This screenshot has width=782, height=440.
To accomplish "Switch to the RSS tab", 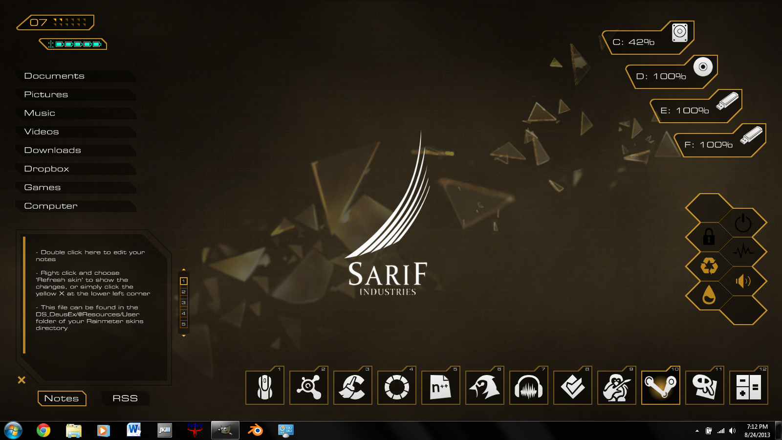I will (x=125, y=398).
